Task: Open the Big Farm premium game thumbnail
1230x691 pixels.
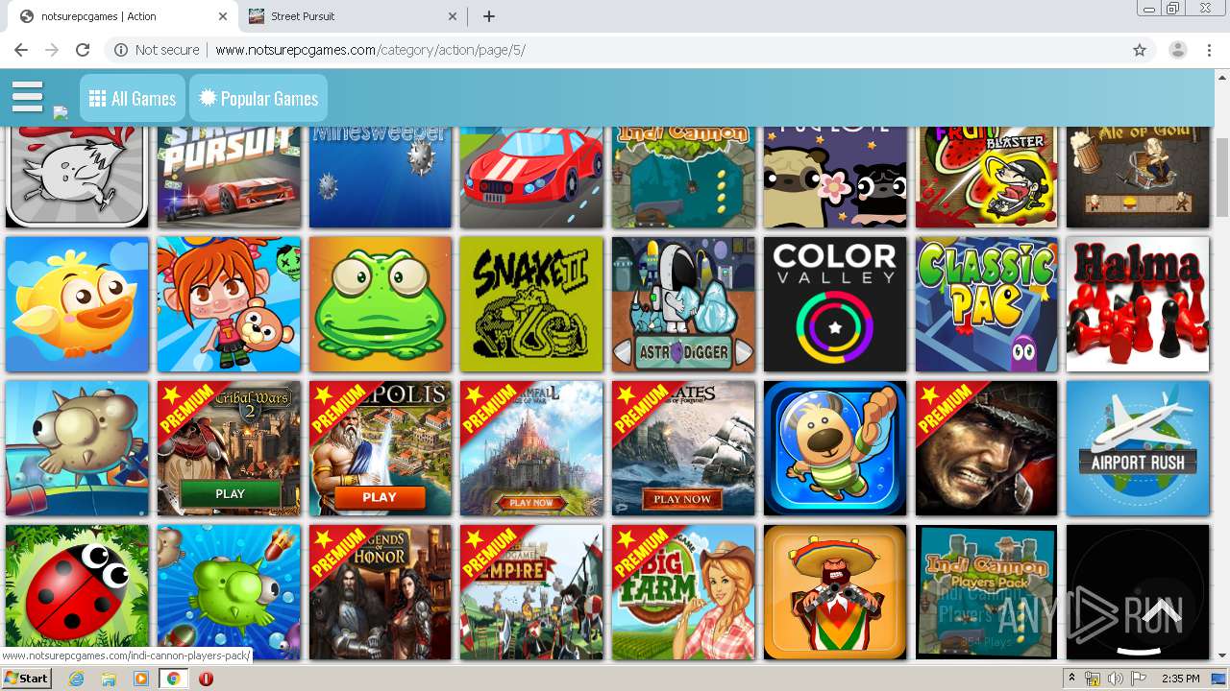Action: (x=683, y=592)
